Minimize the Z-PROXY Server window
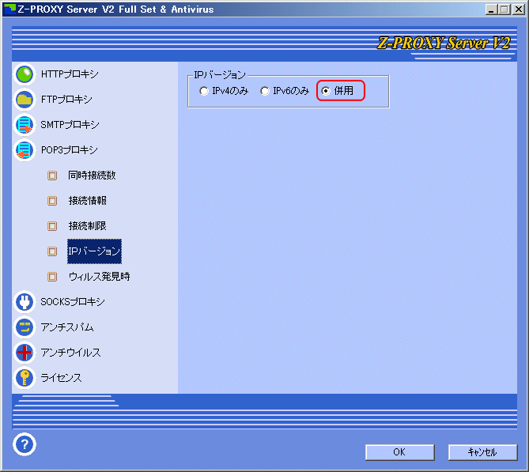Screen dimensions: 529x472 pos(491,9)
